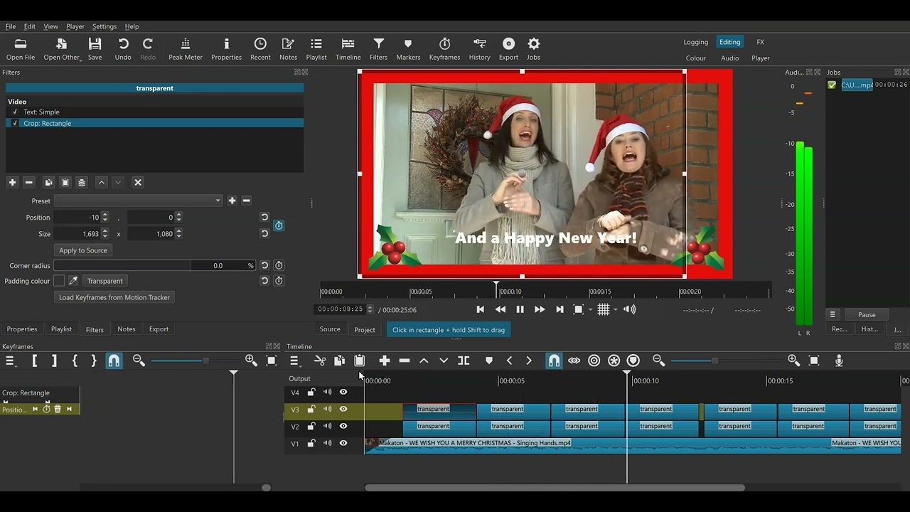Click the split at playhead icon

(464, 361)
